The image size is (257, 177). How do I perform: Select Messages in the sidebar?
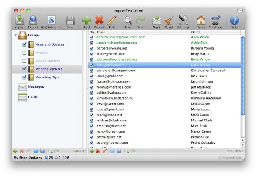click(x=36, y=86)
